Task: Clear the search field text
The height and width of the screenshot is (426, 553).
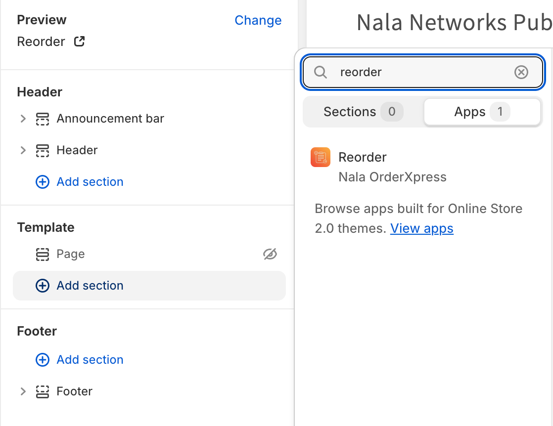Action: point(521,72)
